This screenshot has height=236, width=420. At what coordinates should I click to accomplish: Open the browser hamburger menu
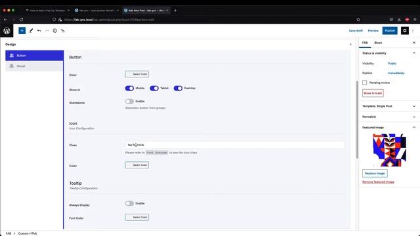click(x=415, y=20)
